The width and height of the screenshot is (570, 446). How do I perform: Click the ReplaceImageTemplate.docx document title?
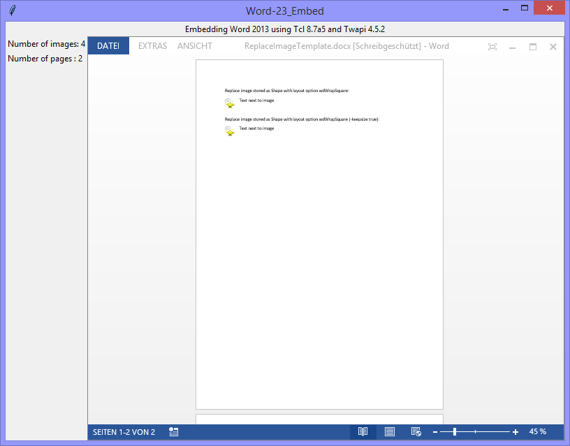click(346, 46)
